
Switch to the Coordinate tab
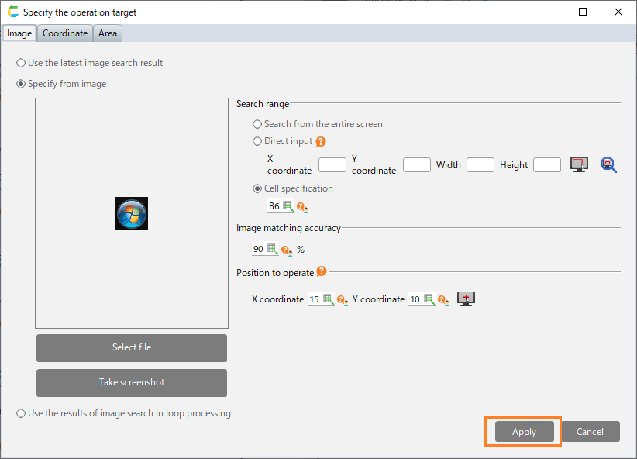coord(65,33)
